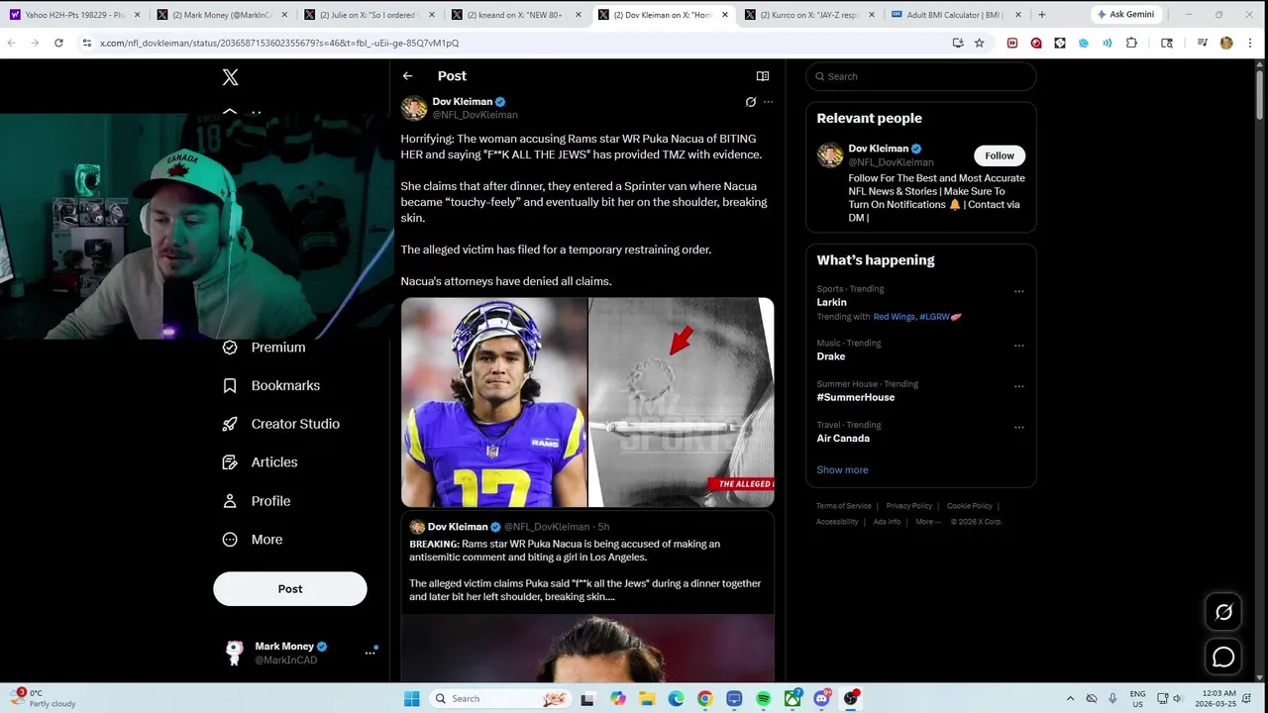Image resolution: width=1268 pixels, height=713 pixels.
Task: Open more options for Larkin trend
Action: pos(1019,292)
